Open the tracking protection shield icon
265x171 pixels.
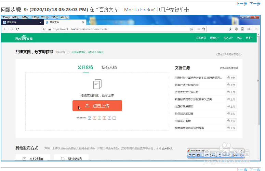[44, 29]
